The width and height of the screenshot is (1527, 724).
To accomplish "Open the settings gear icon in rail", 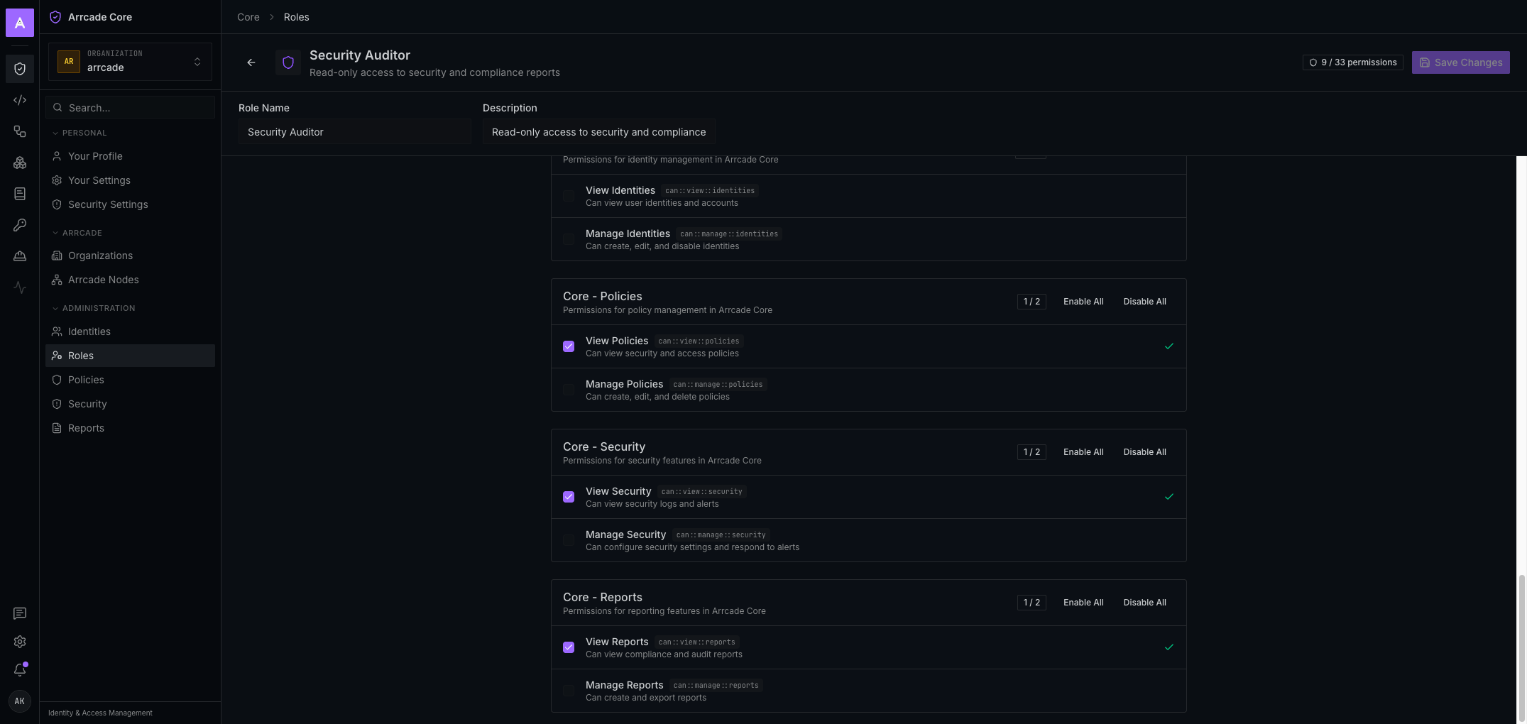I will pos(20,642).
